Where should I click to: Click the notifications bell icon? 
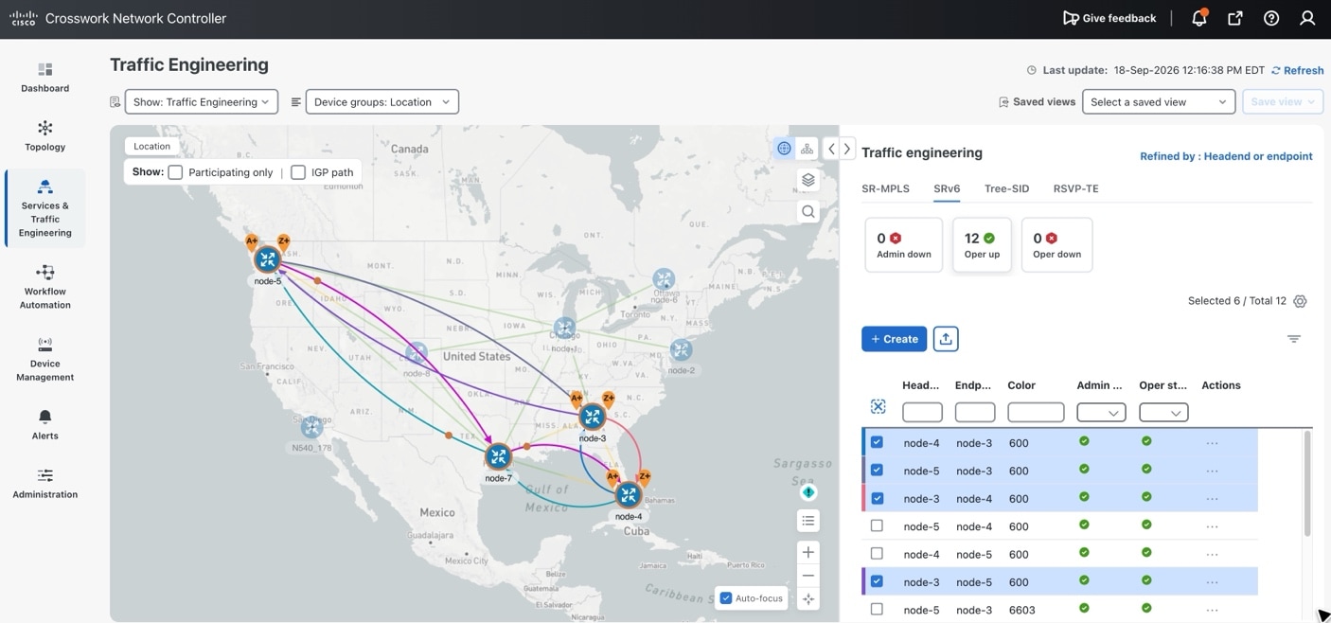(x=1199, y=18)
